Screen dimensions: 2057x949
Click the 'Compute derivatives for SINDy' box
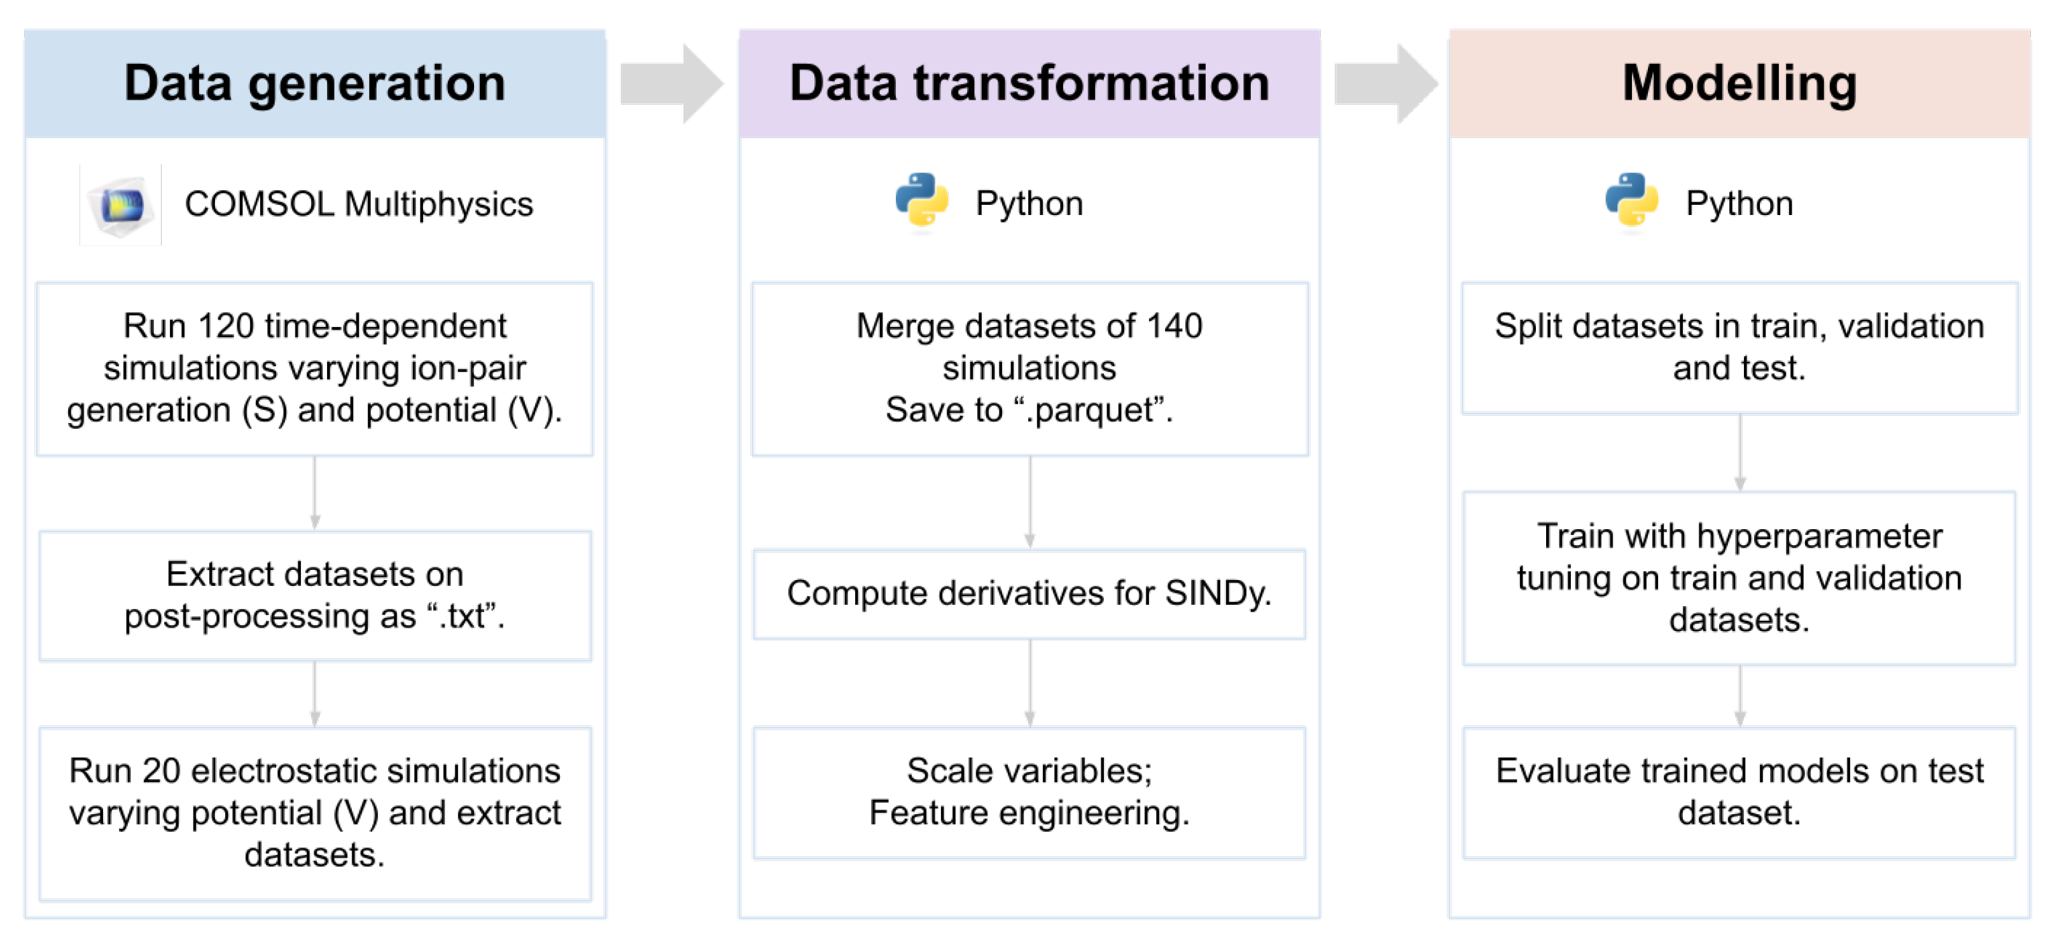(1029, 594)
